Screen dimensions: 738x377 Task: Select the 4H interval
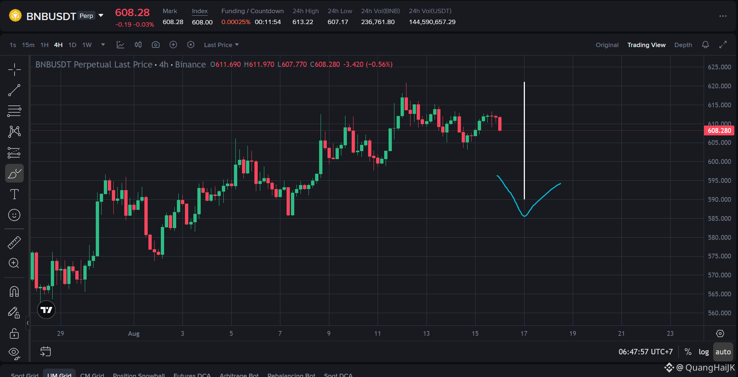point(58,45)
